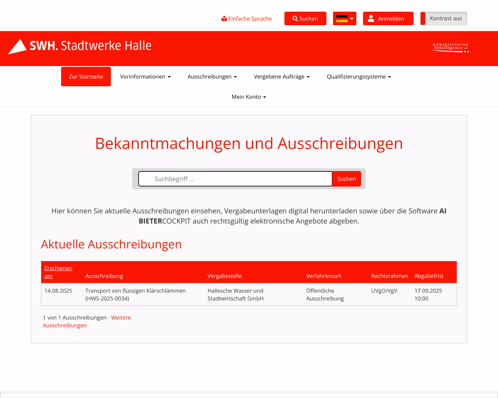Screen dimensions: 498x398
Task: Click the Administration Intelligence logo
Action: [449, 47]
